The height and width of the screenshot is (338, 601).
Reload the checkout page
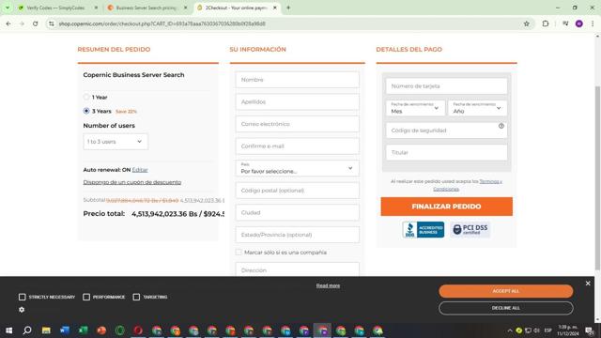(36, 23)
